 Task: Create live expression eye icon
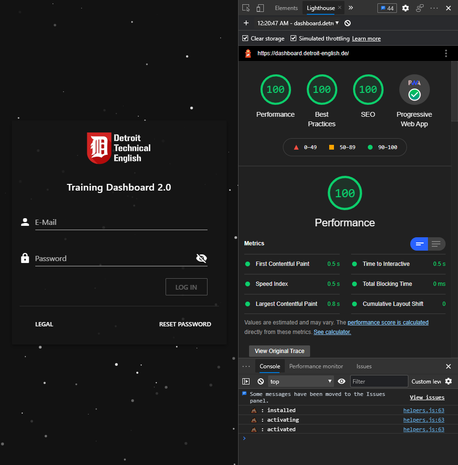(342, 381)
